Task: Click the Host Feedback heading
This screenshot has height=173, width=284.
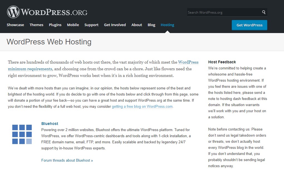Action: [x=222, y=62]
